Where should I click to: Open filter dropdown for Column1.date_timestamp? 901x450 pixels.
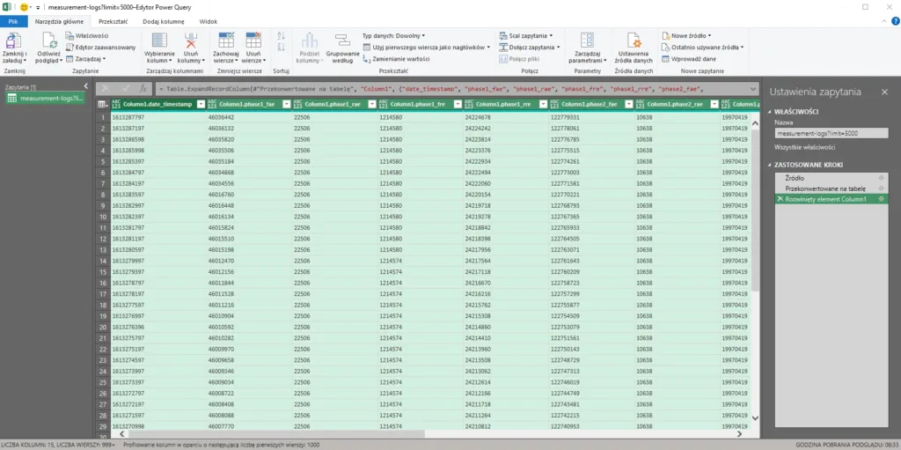201,104
